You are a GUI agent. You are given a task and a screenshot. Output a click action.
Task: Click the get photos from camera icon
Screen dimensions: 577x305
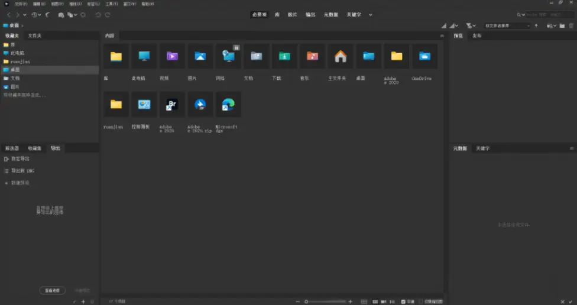[x=61, y=15]
